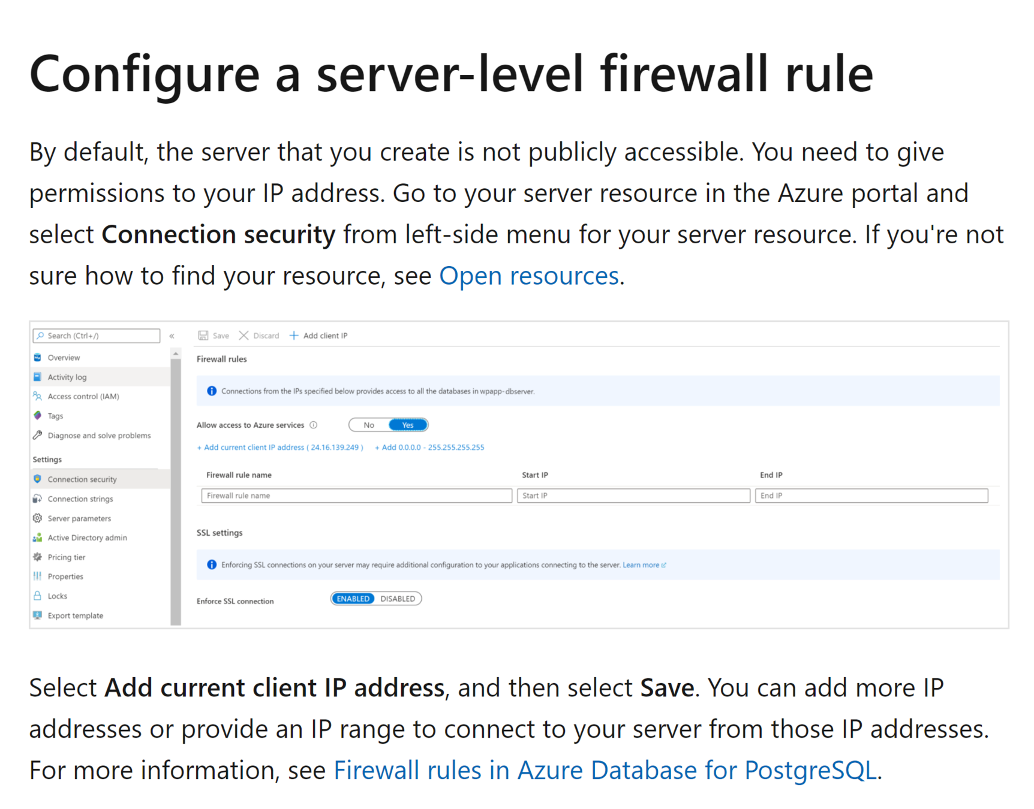Open Activity log menu item

pos(100,377)
